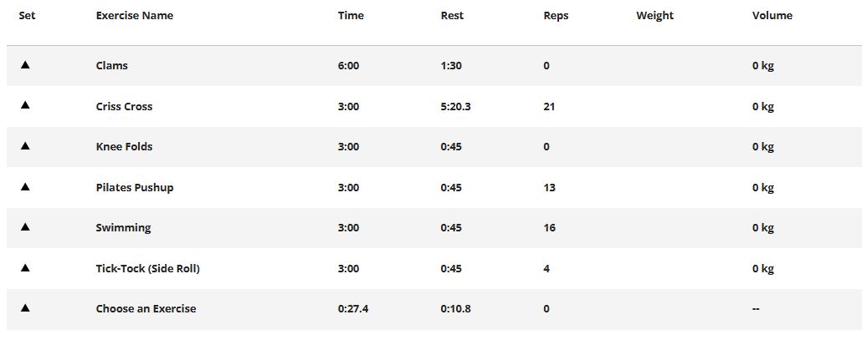Viewport: 867px width, 345px height.
Task: Select the Clams exercise name
Action: (x=112, y=66)
